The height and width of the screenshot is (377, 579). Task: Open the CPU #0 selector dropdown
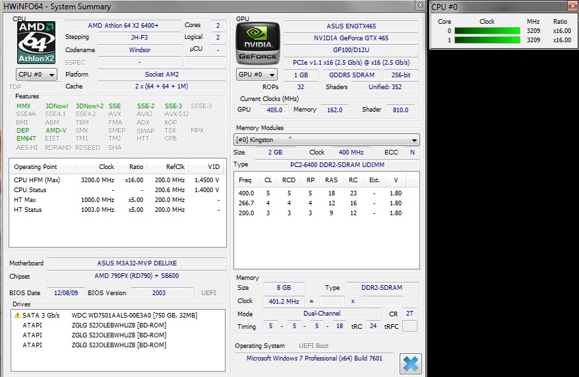coord(36,75)
